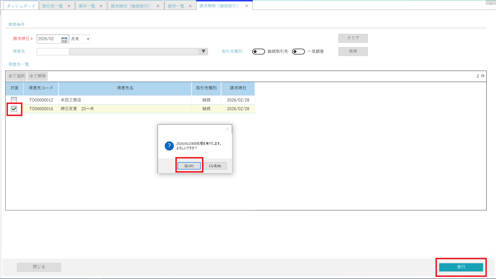Uncheck the box for T000000016 row
The height and width of the screenshot is (279, 496).
click(x=14, y=109)
